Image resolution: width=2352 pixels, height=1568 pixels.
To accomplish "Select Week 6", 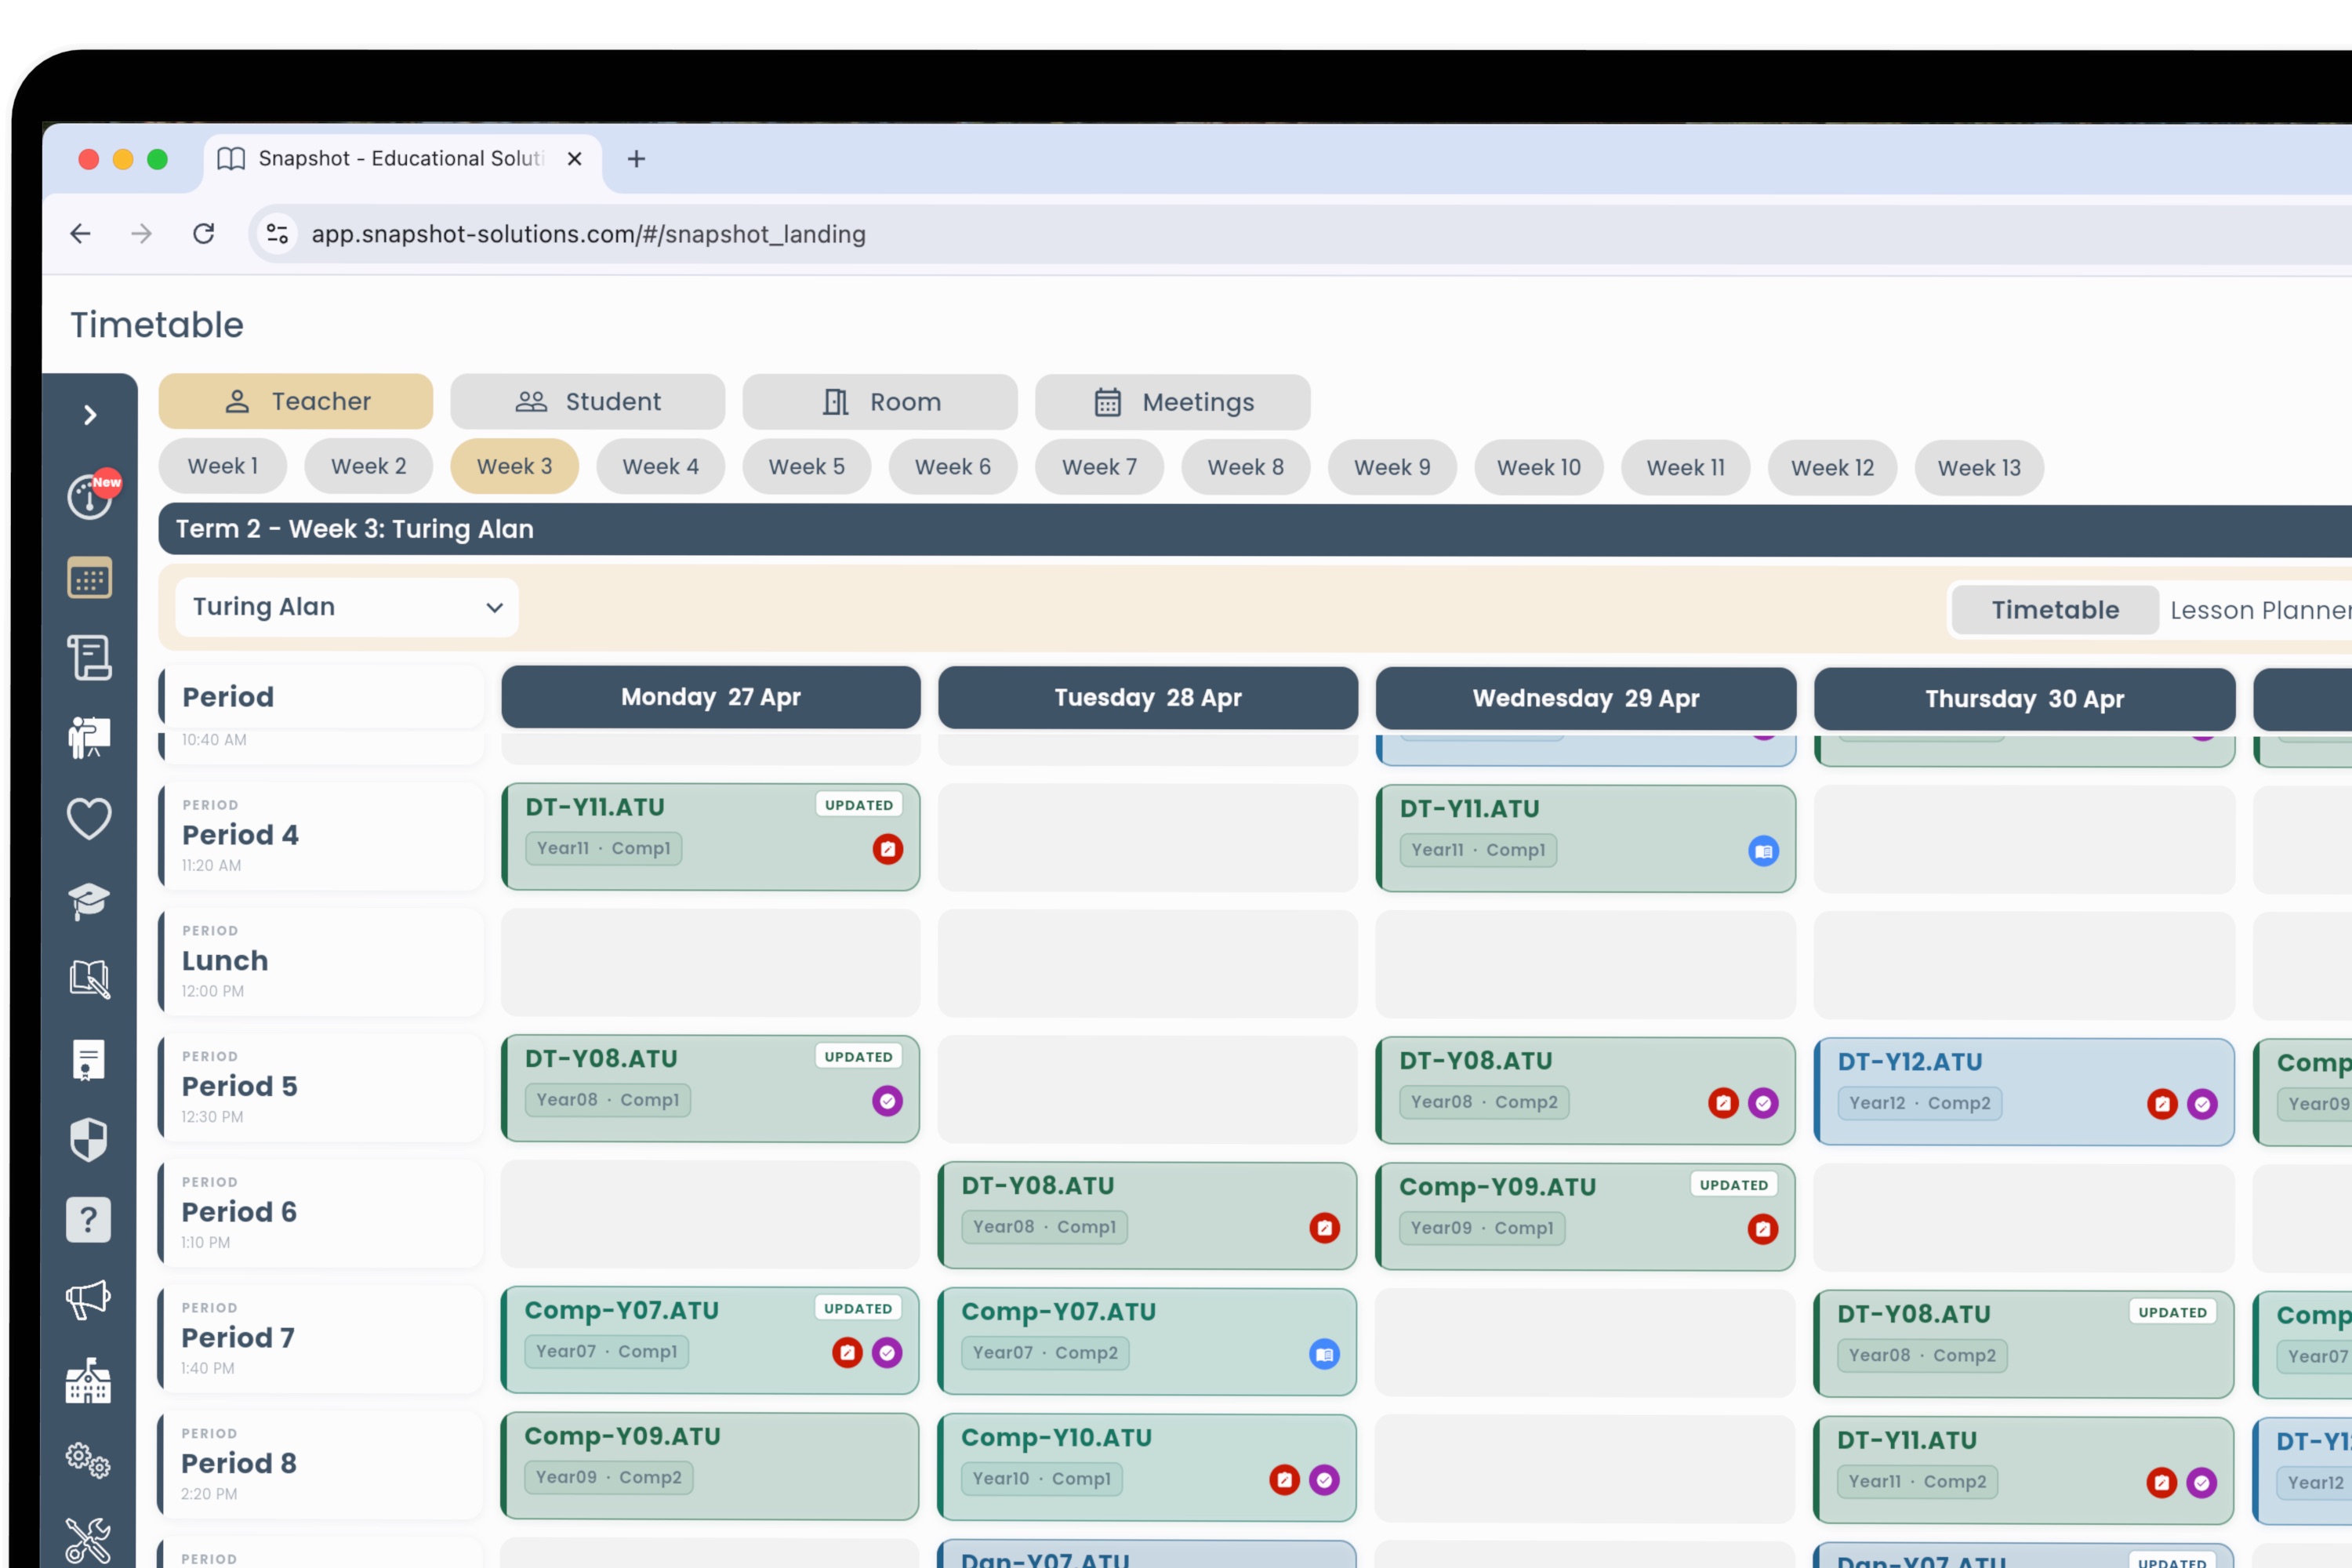I will 953,467.
